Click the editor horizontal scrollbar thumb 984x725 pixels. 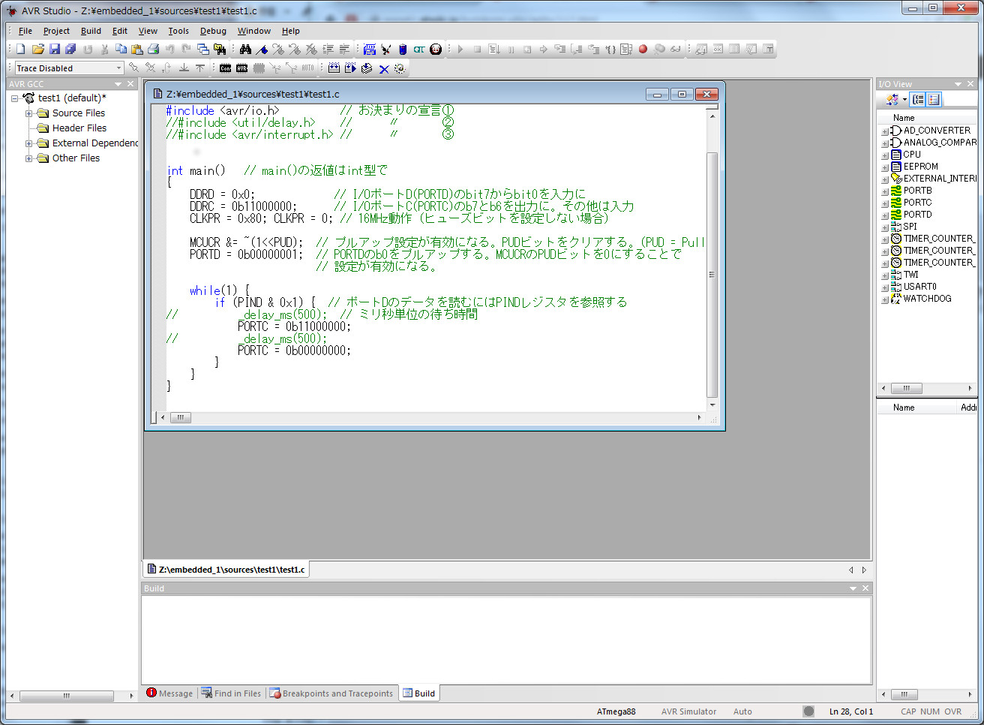[x=180, y=417]
